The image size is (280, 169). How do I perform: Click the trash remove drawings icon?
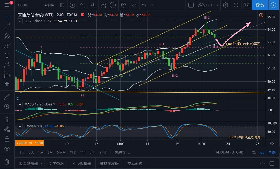tap(7, 162)
